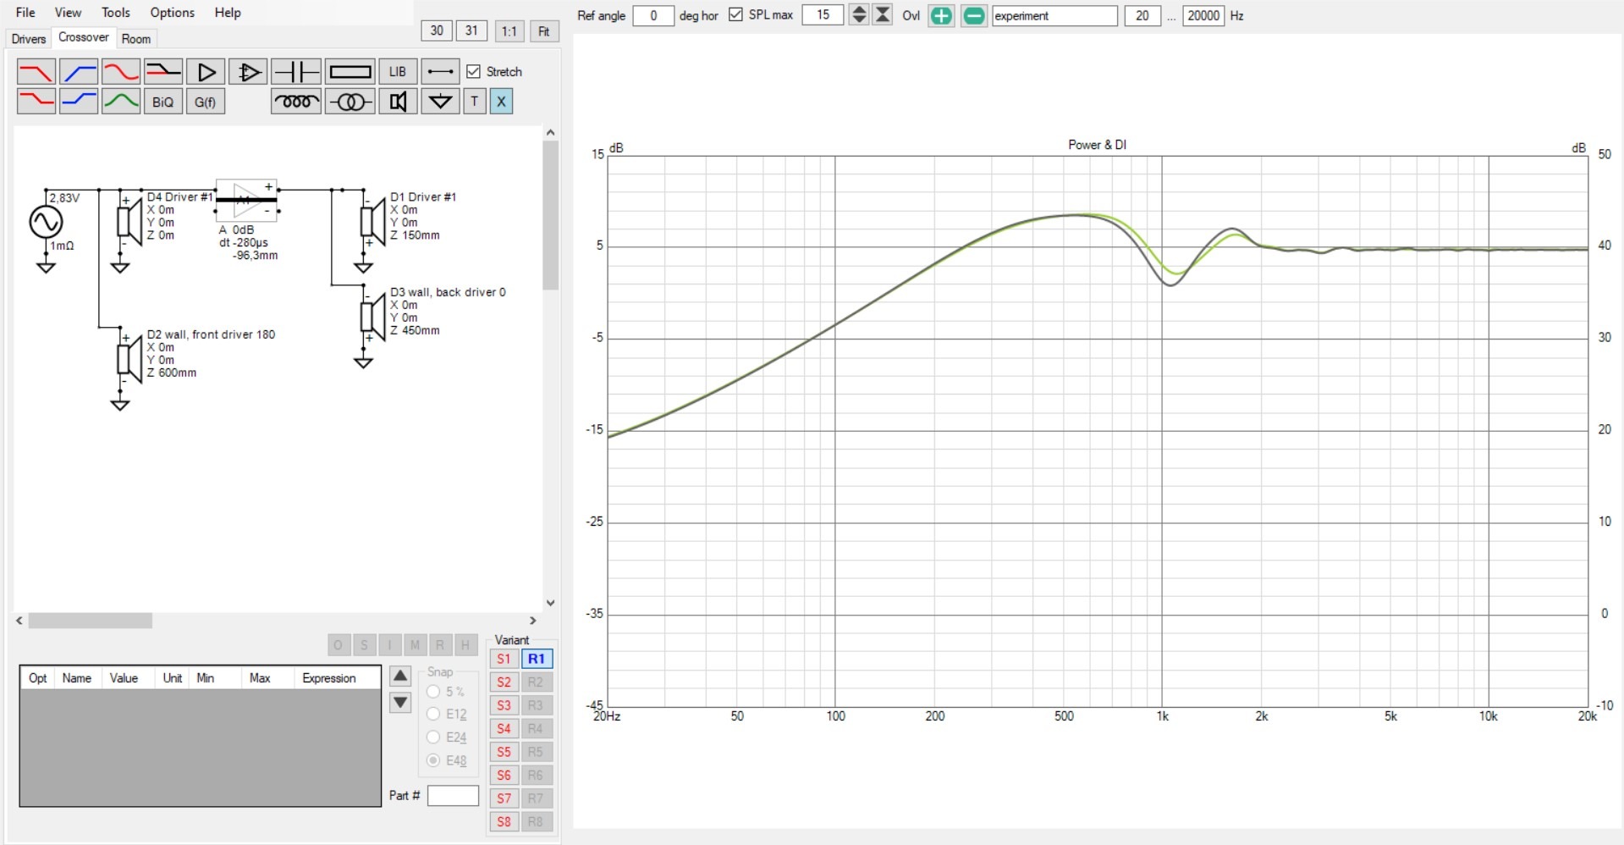Click the 30 zoom button
The height and width of the screenshot is (845, 1624).
pyautogui.click(x=437, y=30)
